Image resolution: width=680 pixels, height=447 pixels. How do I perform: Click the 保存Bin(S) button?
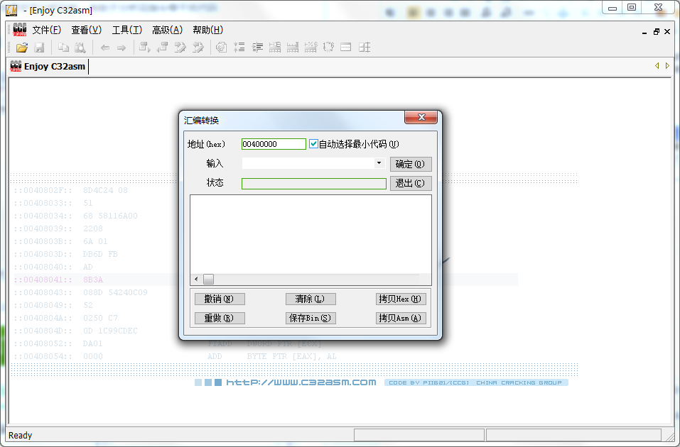point(311,319)
